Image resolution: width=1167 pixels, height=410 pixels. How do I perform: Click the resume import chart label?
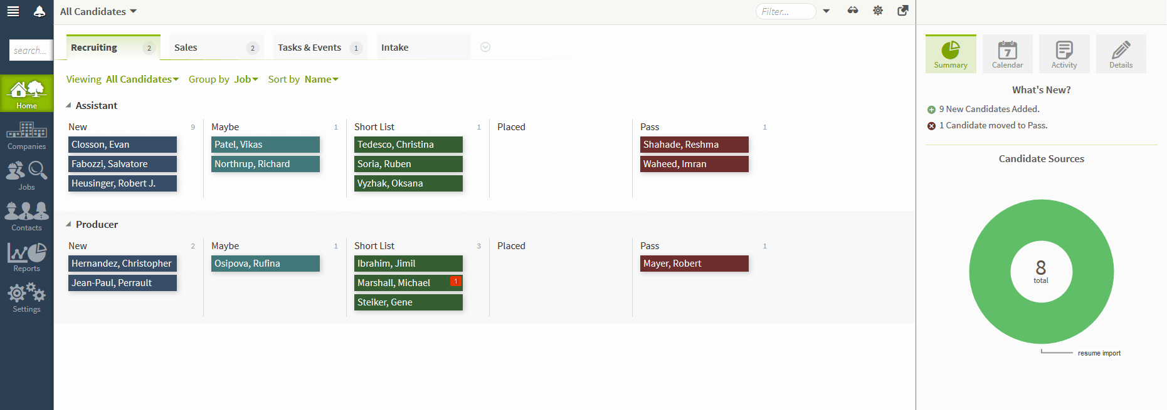tap(1099, 354)
